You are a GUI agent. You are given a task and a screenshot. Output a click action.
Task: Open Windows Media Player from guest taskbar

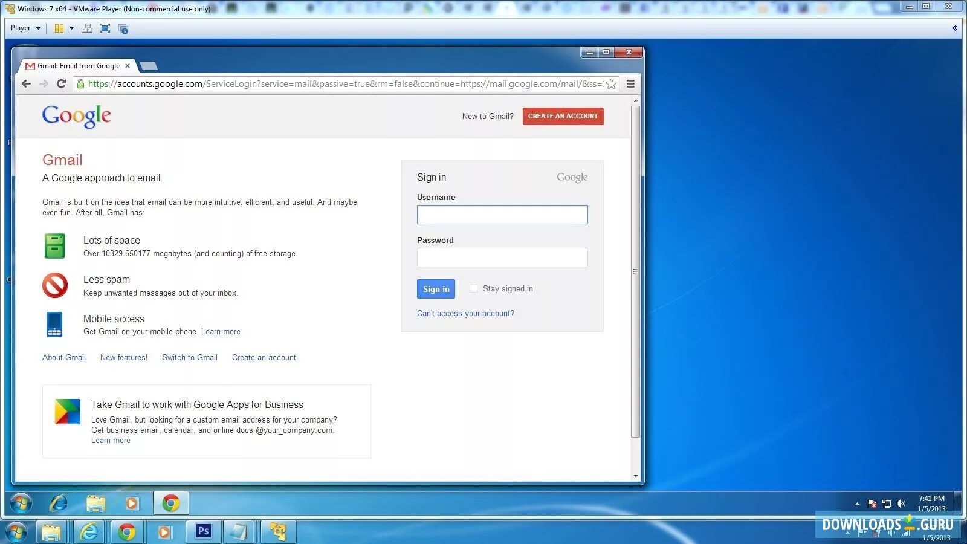click(132, 503)
